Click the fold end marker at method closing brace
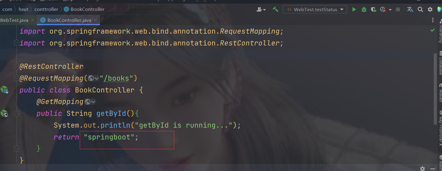The width and height of the screenshot is (442, 171). pos(16,149)
